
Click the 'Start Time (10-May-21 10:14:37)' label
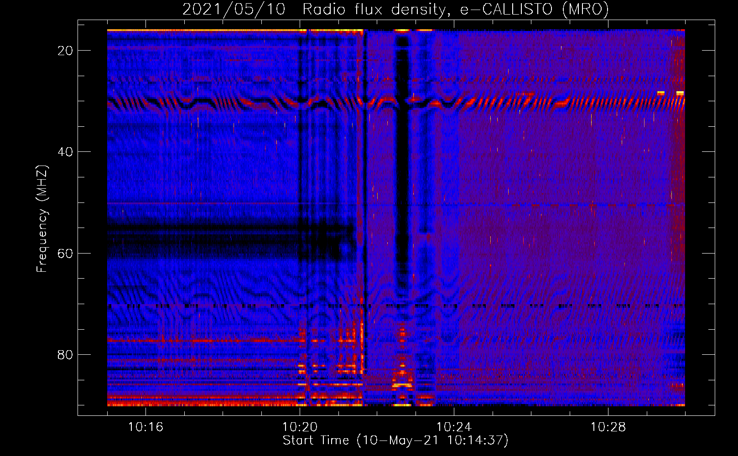click(x=395, y=440)
